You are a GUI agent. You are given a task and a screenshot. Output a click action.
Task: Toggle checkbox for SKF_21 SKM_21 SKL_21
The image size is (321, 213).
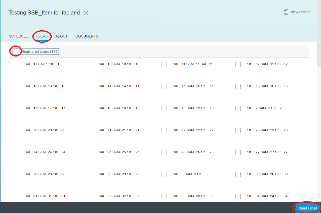[x=90, y=130]
